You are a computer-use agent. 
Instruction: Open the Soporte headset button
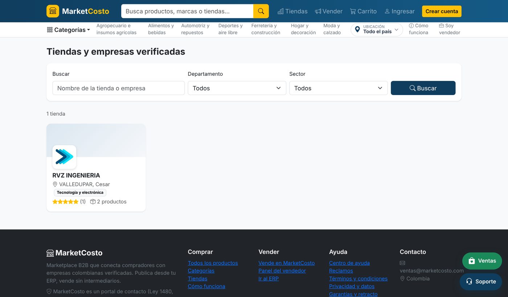(x=481, y=281)
